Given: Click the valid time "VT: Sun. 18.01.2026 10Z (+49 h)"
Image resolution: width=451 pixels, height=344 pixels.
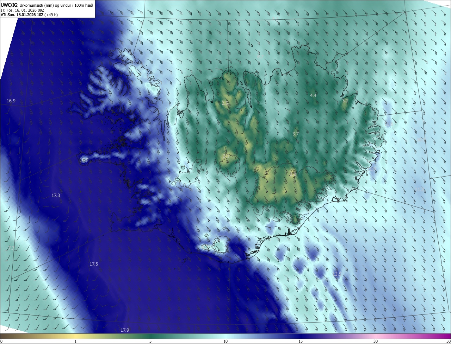Looking at the screenshot, I should (x=29, y=15).
